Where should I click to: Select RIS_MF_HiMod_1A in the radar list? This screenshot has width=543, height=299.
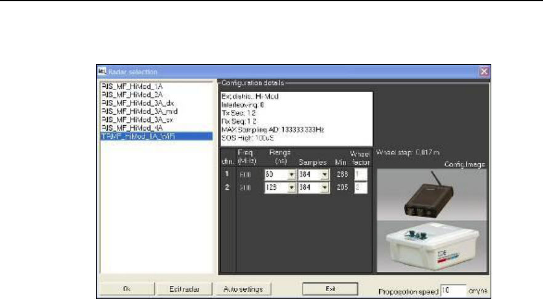pos(132,86)
